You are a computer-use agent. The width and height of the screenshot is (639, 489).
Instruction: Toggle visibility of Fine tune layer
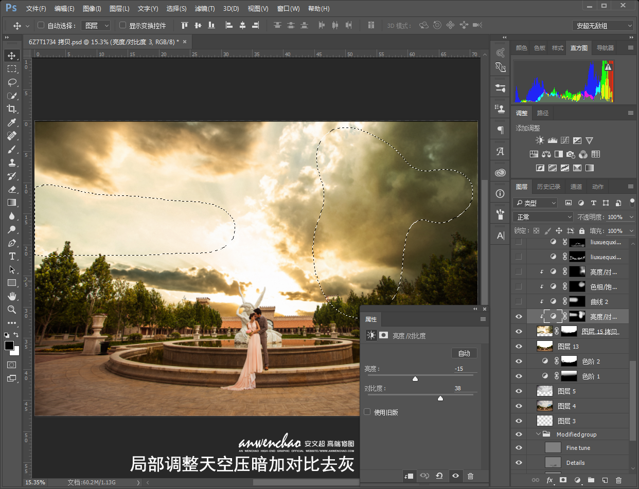[519, 448]
